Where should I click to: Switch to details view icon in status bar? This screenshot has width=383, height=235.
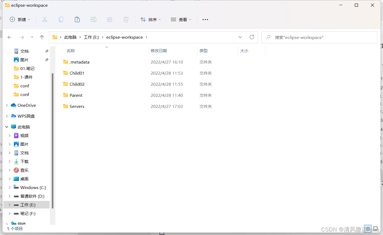[x=368, y=229]
